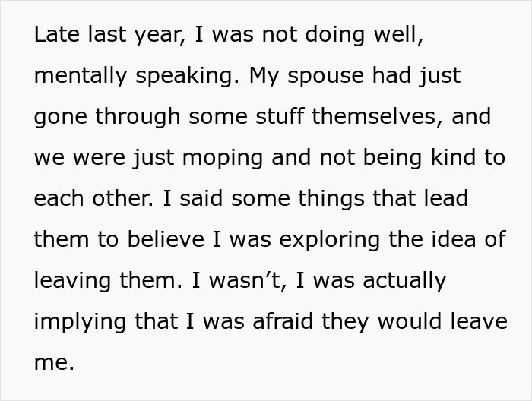Viewport: 532px width, 401px height.
Task: Click the word "things"
Action: click(x=315, y=198)
